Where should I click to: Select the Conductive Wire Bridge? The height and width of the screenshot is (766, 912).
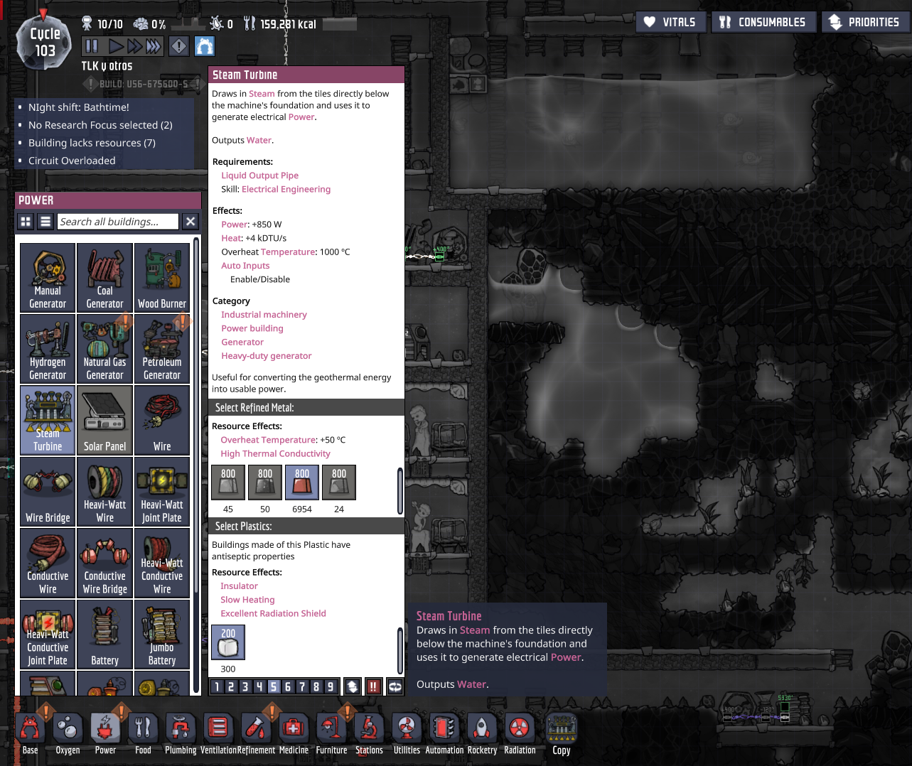coord(104,563)
